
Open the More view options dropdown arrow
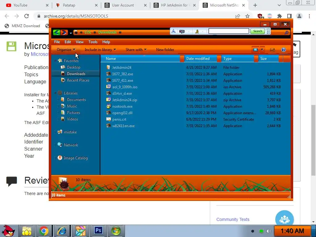(262, 50)
